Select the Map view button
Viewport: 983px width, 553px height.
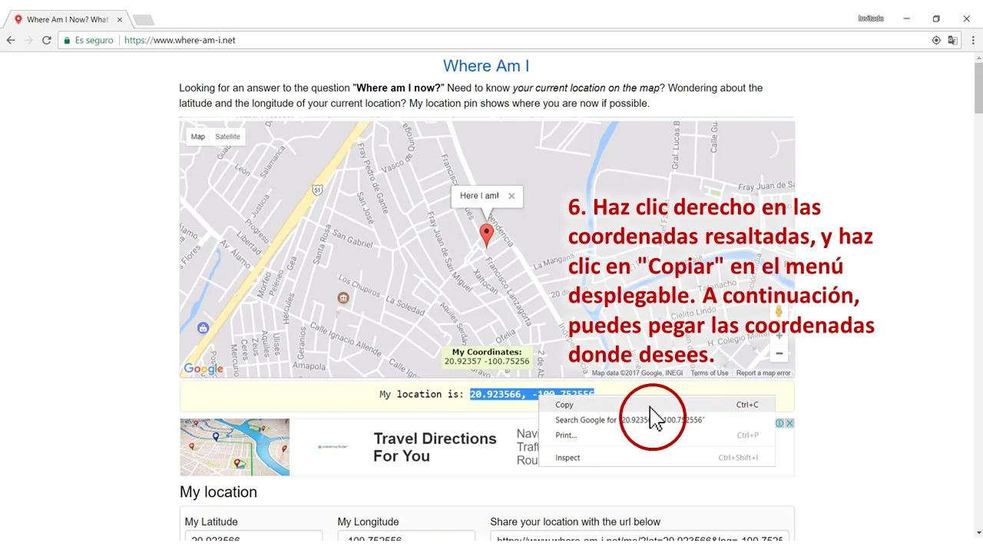pos(197,137)
